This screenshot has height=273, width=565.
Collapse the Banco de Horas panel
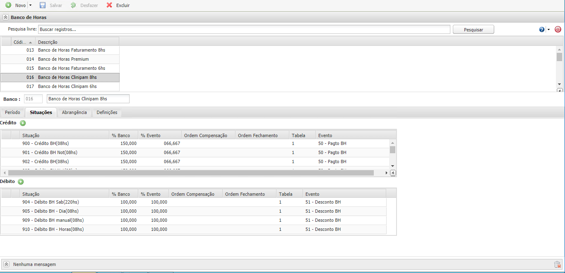pyautogui.click(x=6, y=17)
